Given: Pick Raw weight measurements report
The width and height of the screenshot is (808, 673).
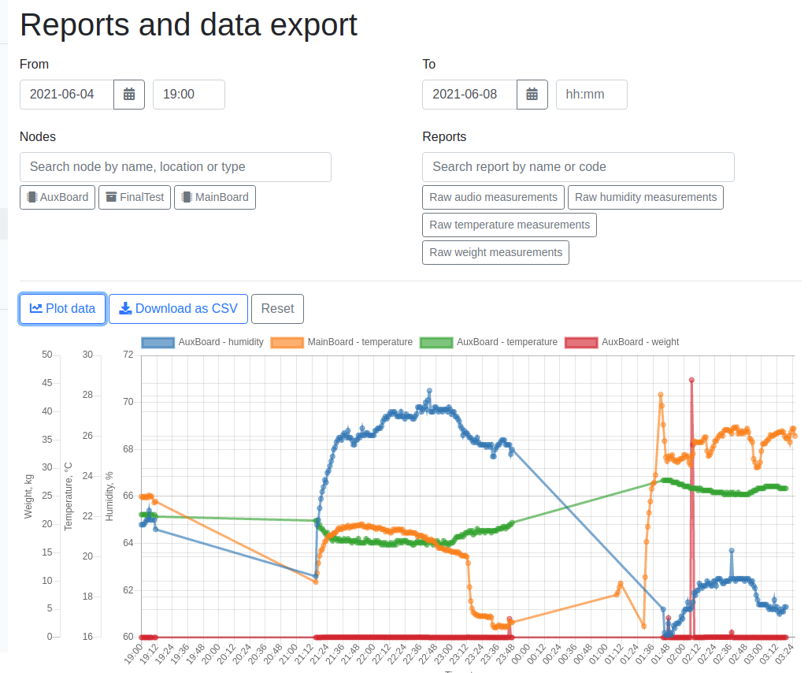Looking at the screenshot, I should pos(495,252).
